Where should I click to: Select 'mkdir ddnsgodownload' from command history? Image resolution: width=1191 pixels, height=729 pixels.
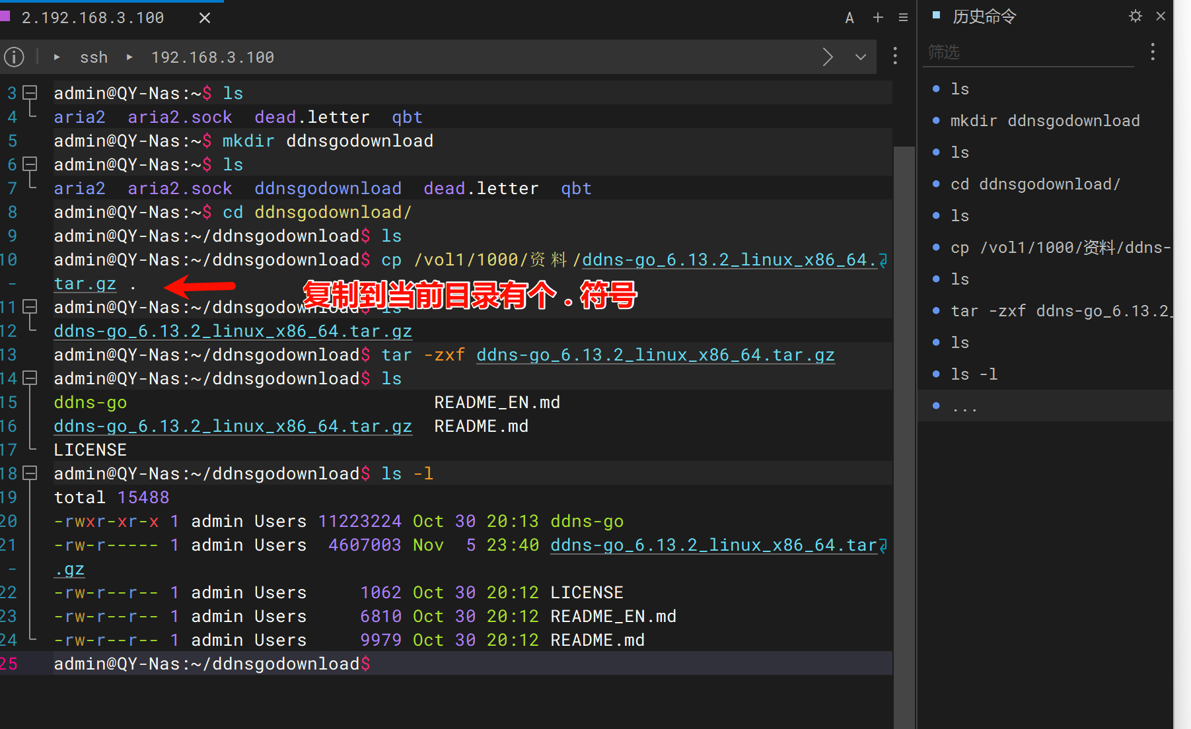point(1044,121)
